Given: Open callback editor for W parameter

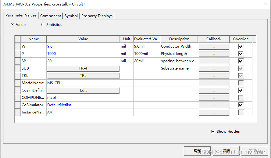Looking at the screenshot, I should [x=214, y=46].
